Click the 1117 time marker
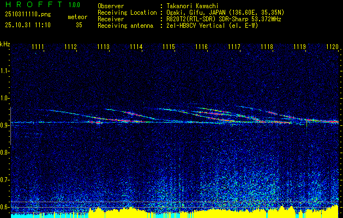The height and width of the screenshot is (218, 343). tap(234, 46)
